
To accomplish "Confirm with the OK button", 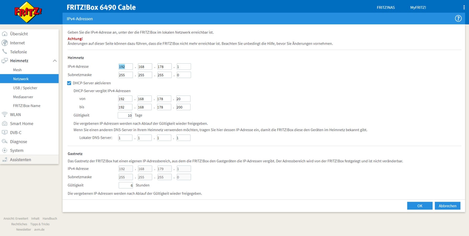I will [x=420, y=206].
